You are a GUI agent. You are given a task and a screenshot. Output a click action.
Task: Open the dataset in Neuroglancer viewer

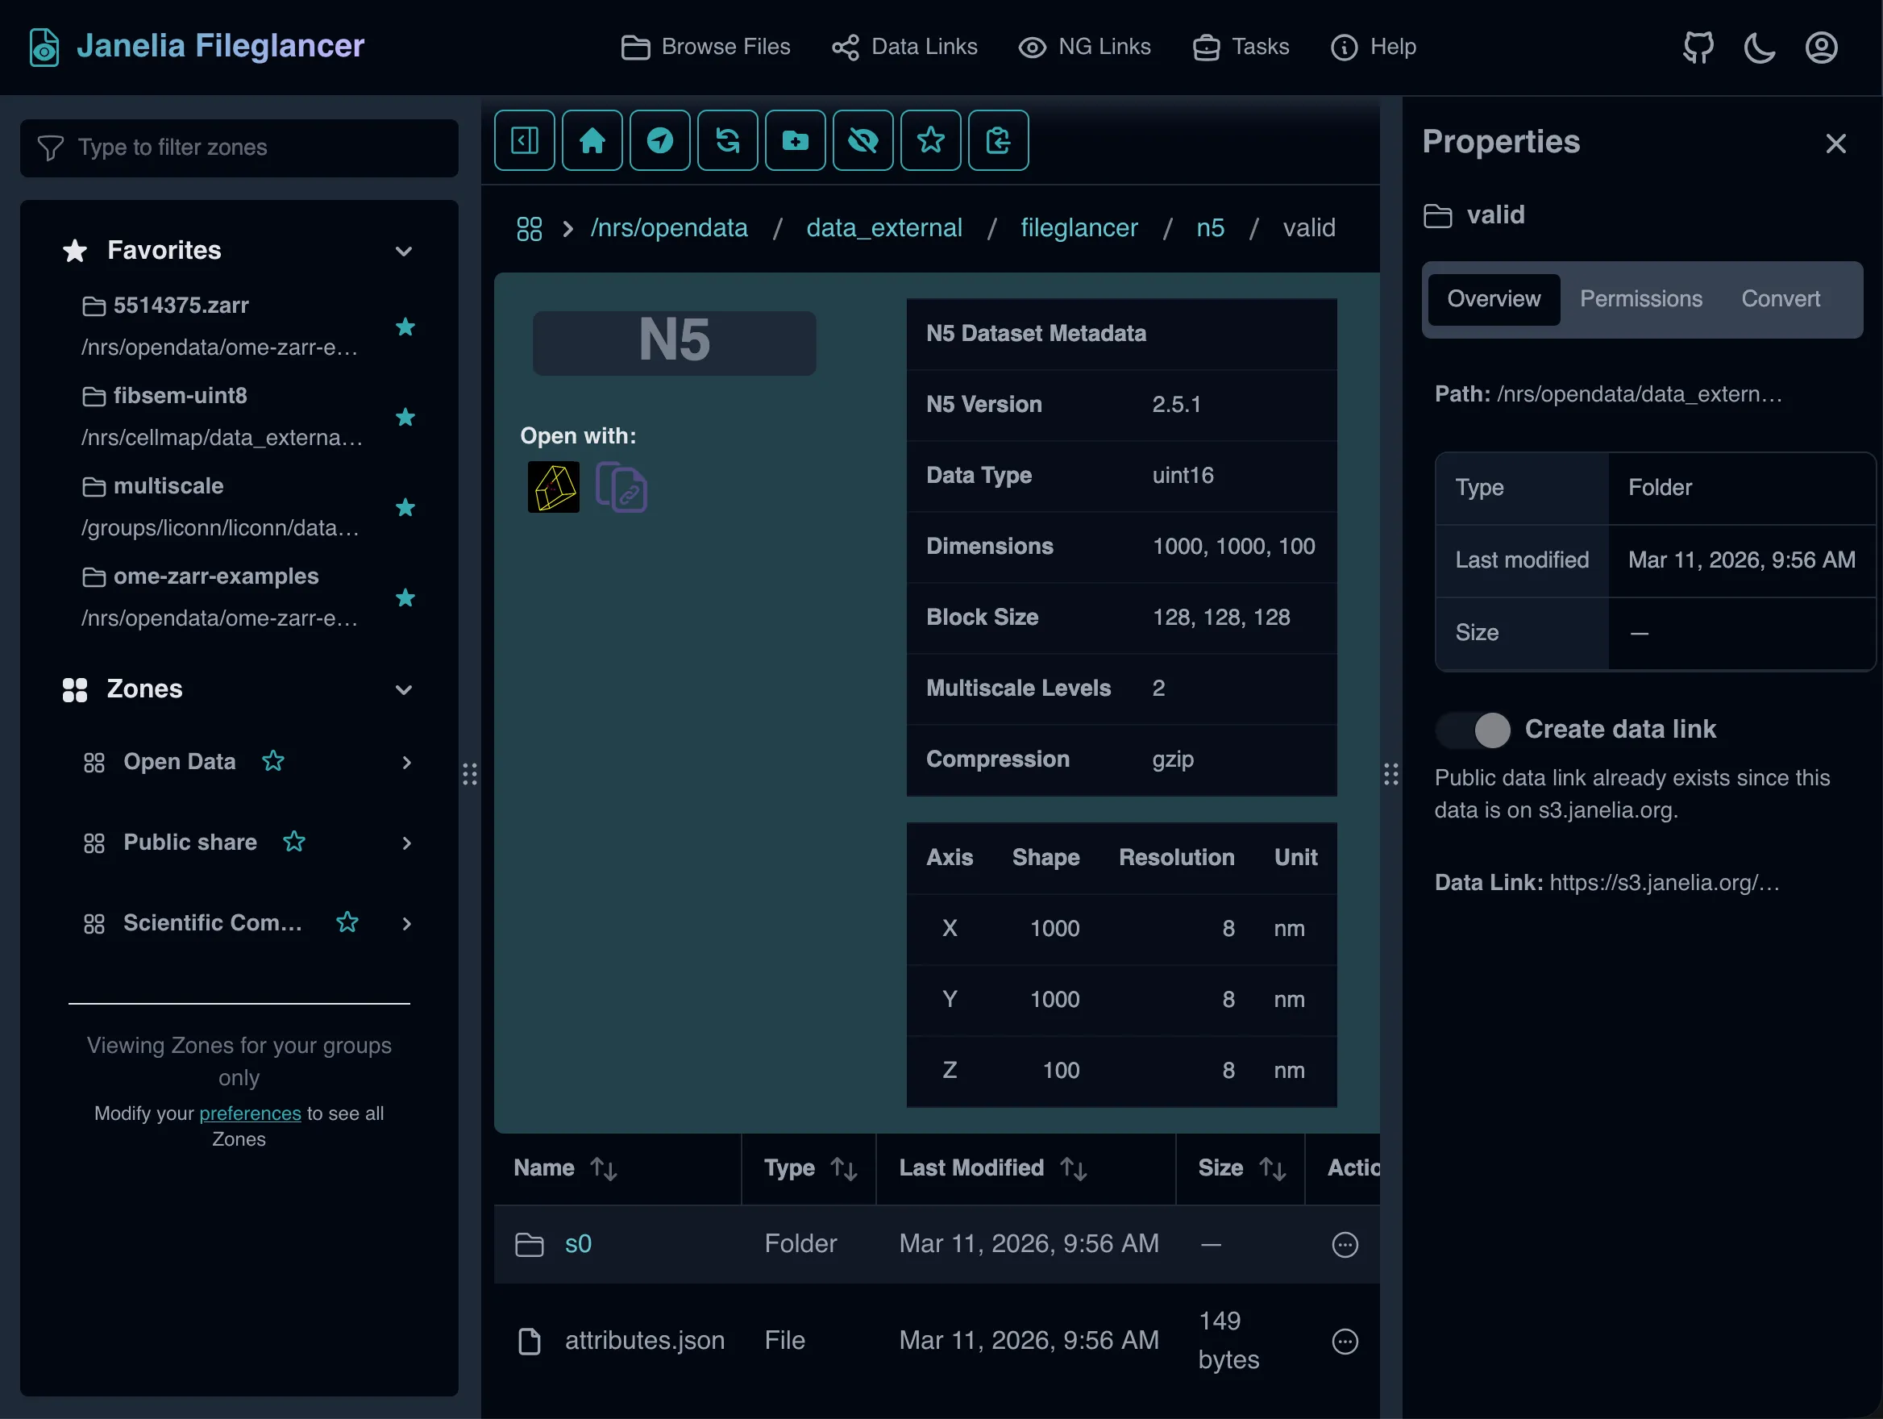click(x=553, y=488)
